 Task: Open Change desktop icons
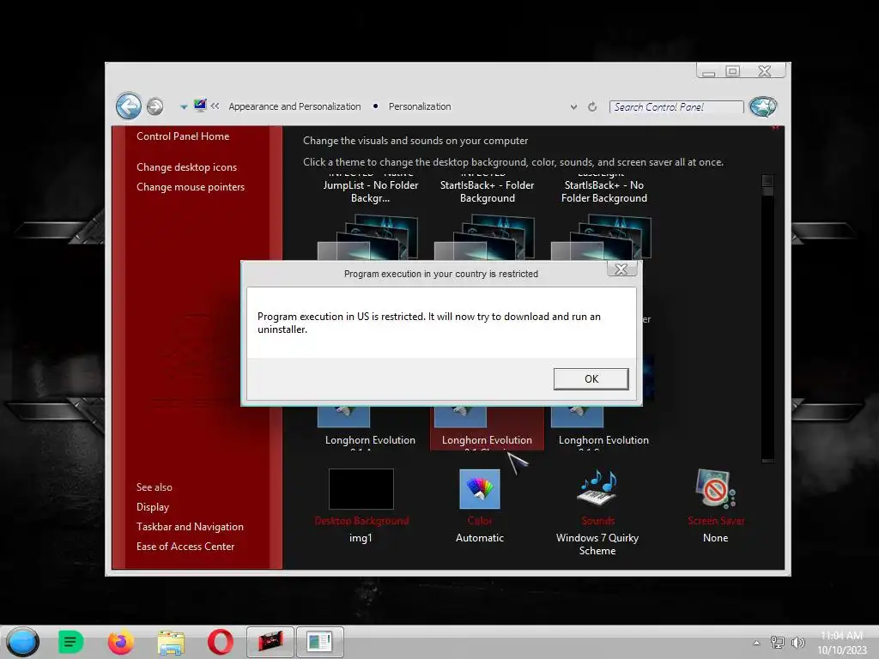pyautogui.click(x=186, y=167)
